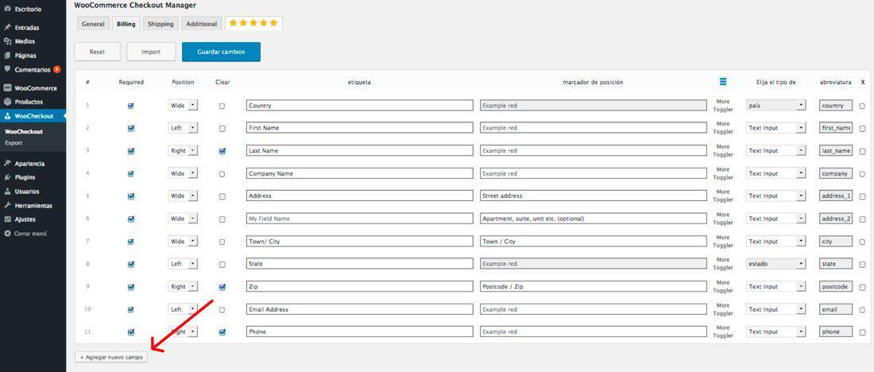Viewport: 874px width, 372px height.
Task: Click abbreviation field containing first_name
Action: click(836, 128)
